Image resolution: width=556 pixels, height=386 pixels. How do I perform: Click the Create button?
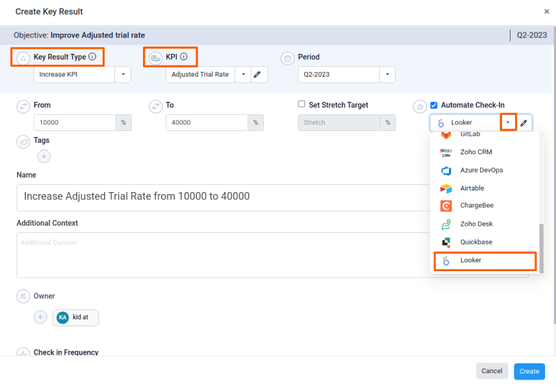(529, 372)
